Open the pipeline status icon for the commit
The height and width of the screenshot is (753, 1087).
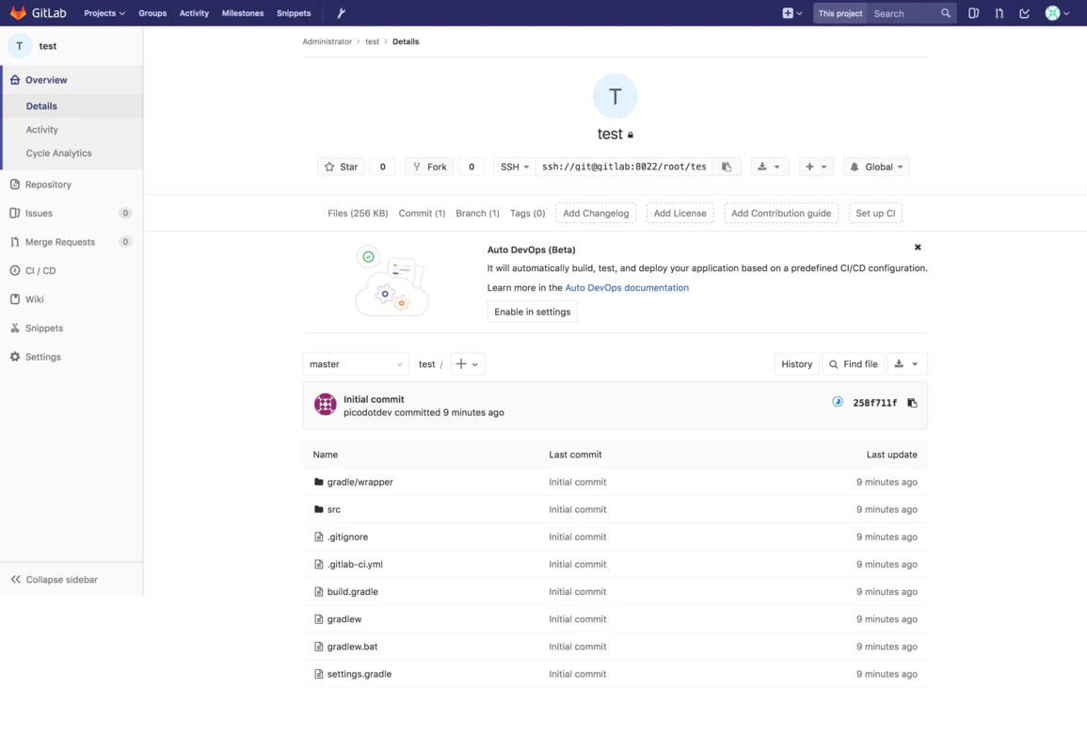(838, 402)
